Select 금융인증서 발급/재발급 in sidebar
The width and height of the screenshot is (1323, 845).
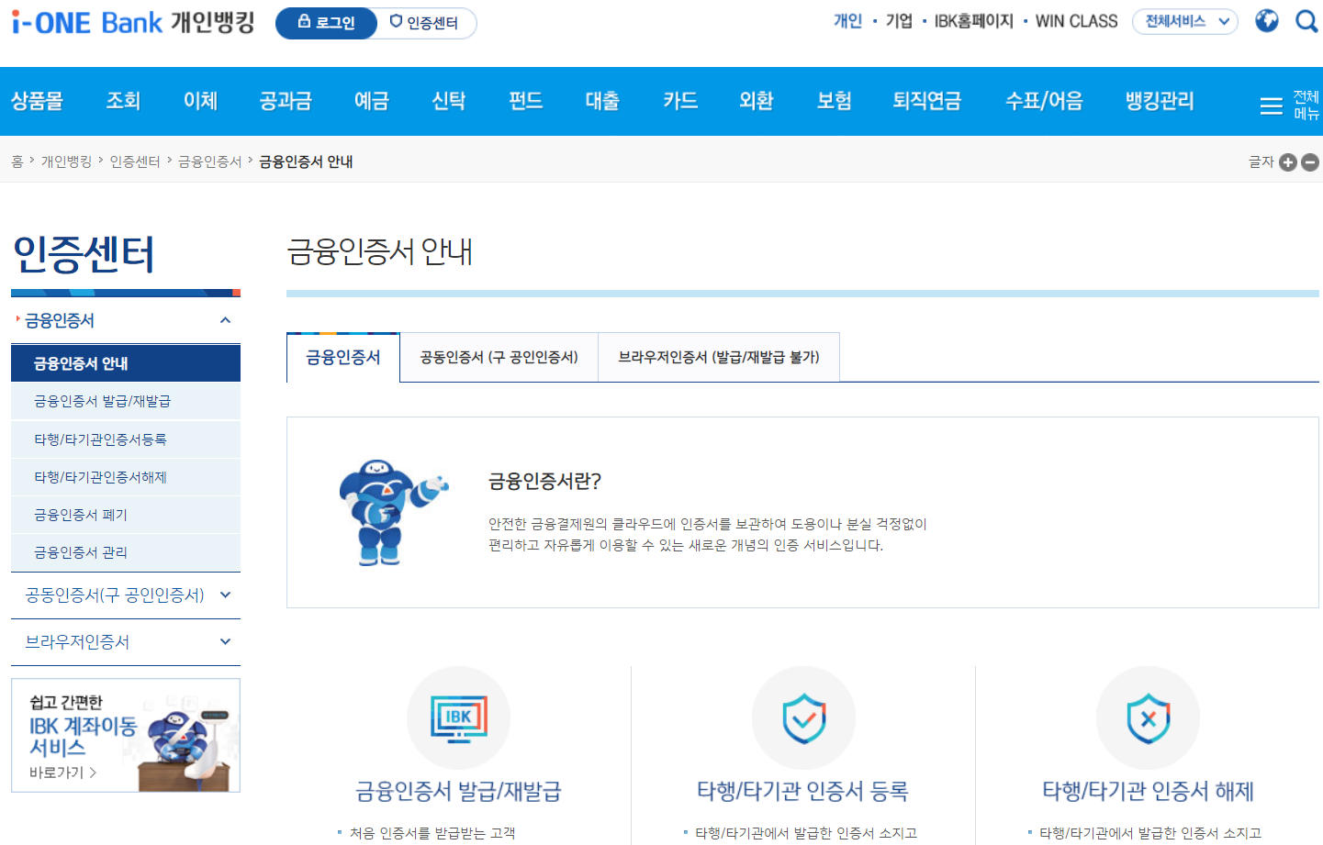tap(126, 401)
